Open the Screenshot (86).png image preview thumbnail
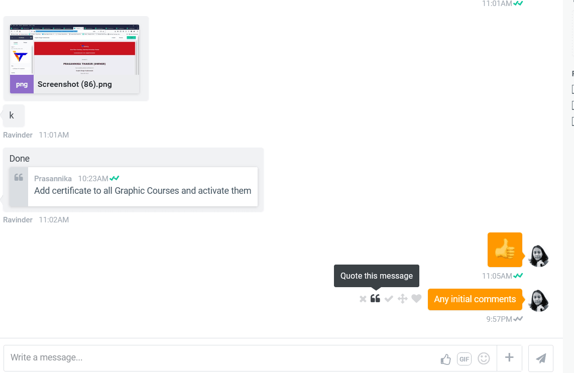This screenshot has width=574, height=373. (74, 50)
